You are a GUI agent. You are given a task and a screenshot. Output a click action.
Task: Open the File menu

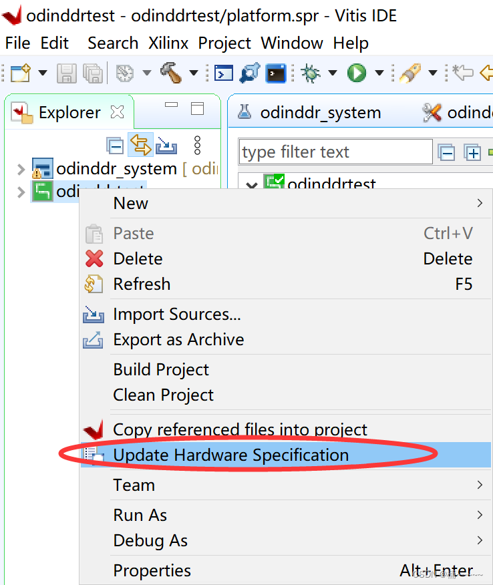coord(17,43)
